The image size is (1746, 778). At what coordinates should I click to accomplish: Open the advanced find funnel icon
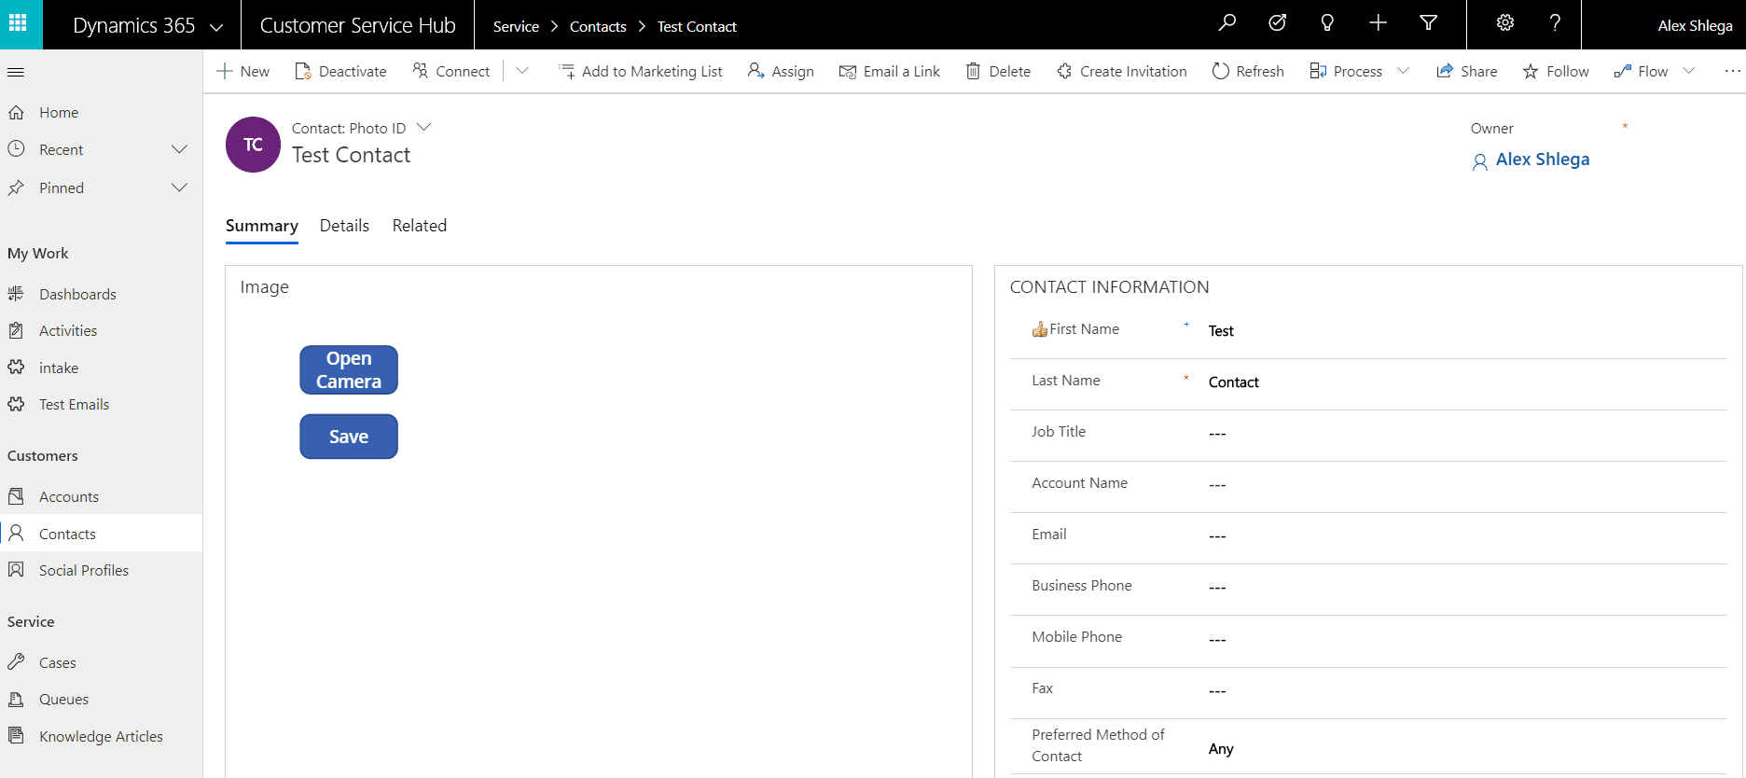[x=1428, y=23]
